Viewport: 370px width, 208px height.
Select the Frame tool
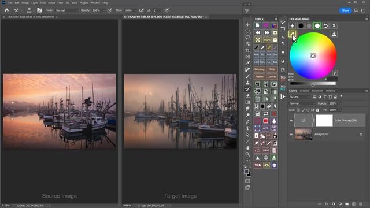(247, 57)
